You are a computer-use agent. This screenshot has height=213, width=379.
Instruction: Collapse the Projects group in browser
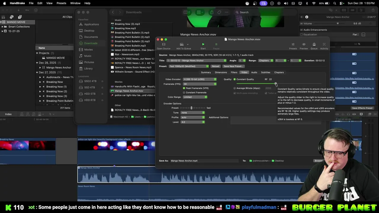point(37,53)
